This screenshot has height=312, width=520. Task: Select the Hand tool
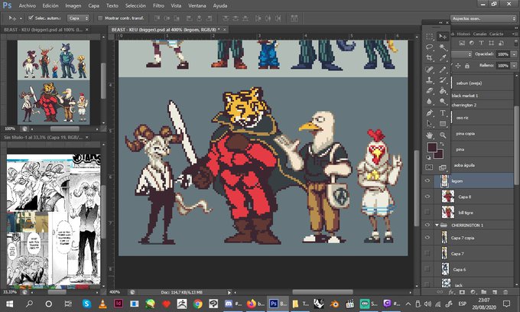430,135
